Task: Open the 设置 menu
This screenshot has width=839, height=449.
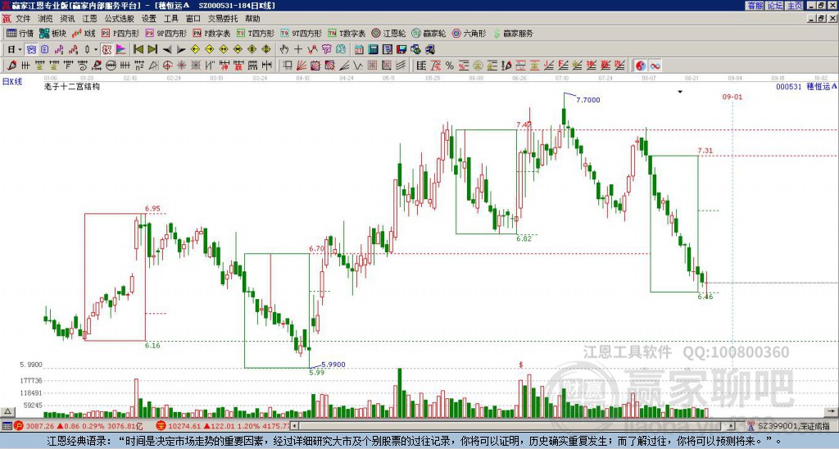Action: click(x=149, y=19)
